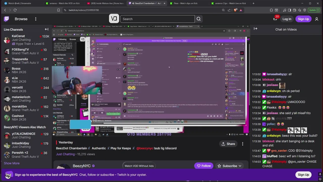The width and height of the screenshot is (323, 182).
Task: Click the VOD video player thumbnail
Action: tap(151, 80)
